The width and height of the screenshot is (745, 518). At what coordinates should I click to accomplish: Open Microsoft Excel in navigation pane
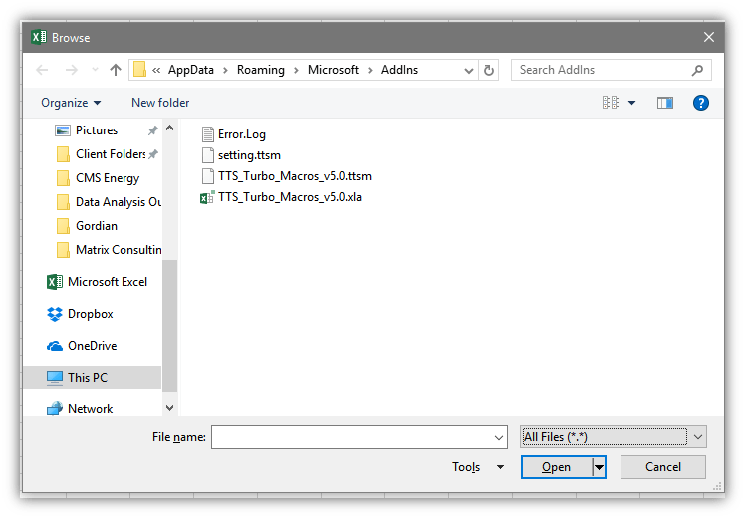tap(107, 282)
